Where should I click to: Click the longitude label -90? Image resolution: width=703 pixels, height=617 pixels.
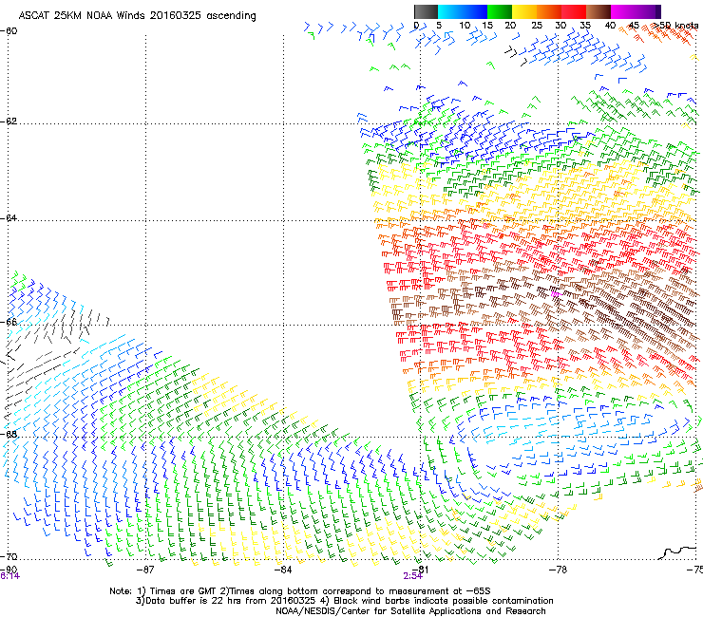pos(9,570)
